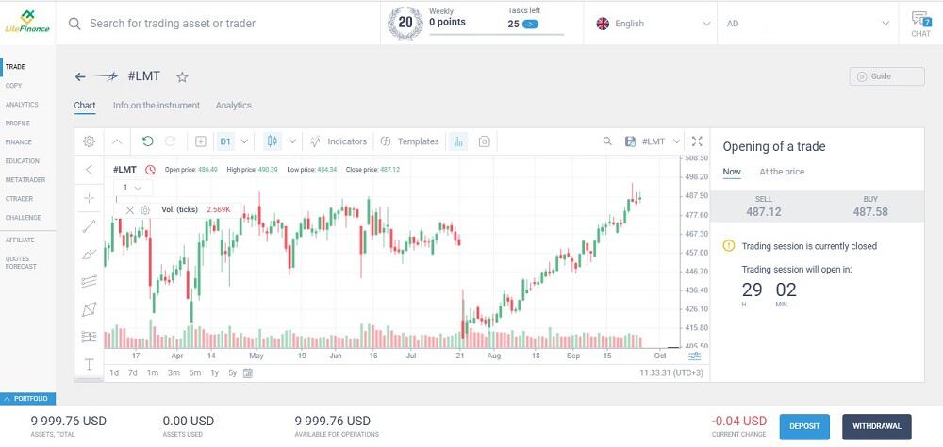Save chart layout with floppy disk icon

coord(630,141)
